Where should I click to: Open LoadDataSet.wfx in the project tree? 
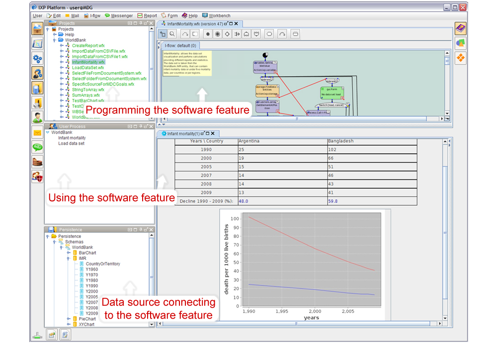click(x=88, y=68)
